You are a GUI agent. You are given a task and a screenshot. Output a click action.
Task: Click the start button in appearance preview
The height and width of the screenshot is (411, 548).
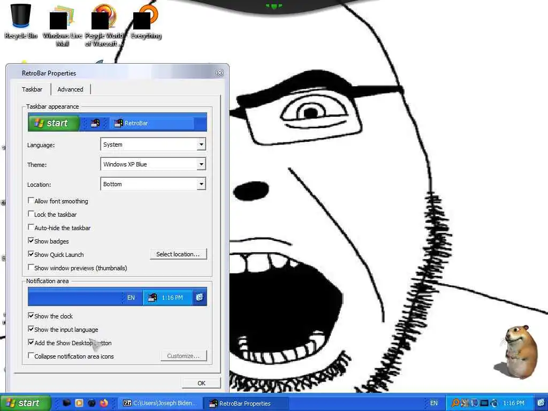point(54,123)
